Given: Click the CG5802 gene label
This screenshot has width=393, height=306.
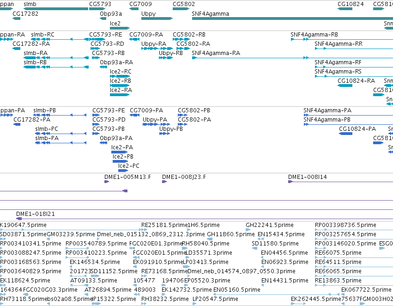Looking at the screenshot, I should [184, 4].
